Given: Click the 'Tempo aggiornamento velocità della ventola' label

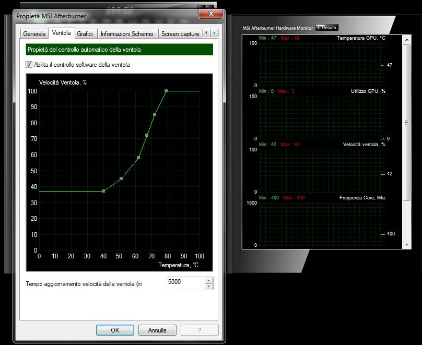Looking at the screenshot, I should [84, 284].
